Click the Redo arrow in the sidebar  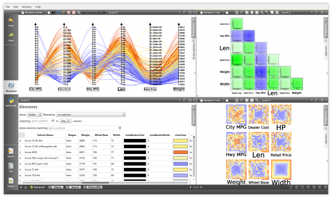tap(11, 35)
